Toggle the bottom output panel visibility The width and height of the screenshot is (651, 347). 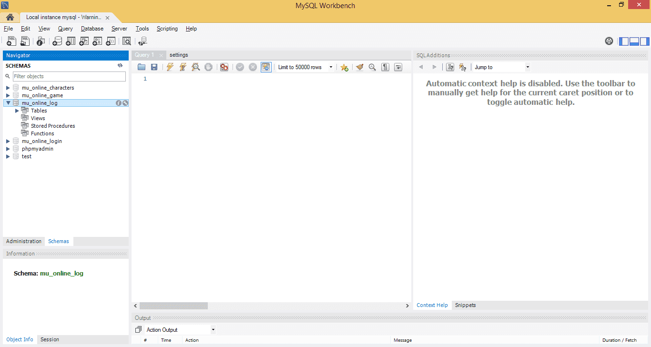(x=634, y=41)
